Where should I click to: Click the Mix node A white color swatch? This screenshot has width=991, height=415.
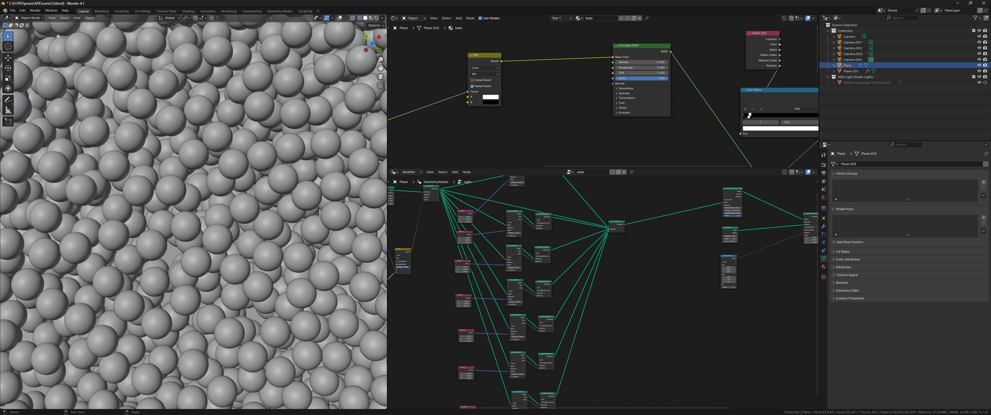(x=490, y=97)
